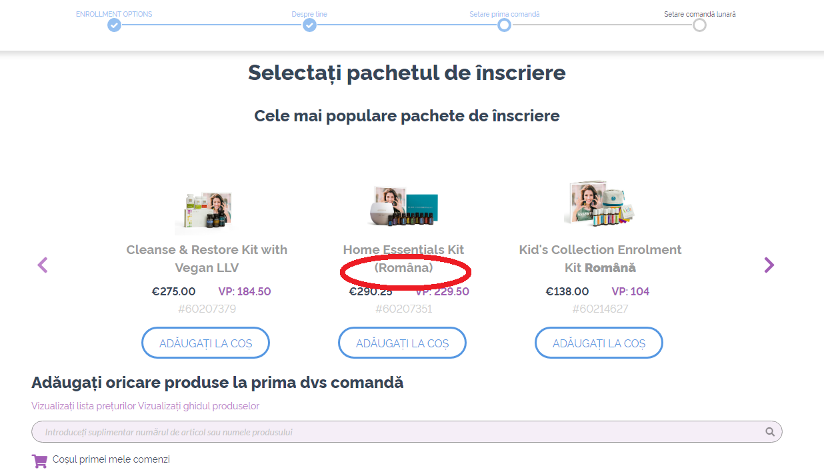
Task: Click the Enrollment Options step checkmark
Action: click(115, 25)
